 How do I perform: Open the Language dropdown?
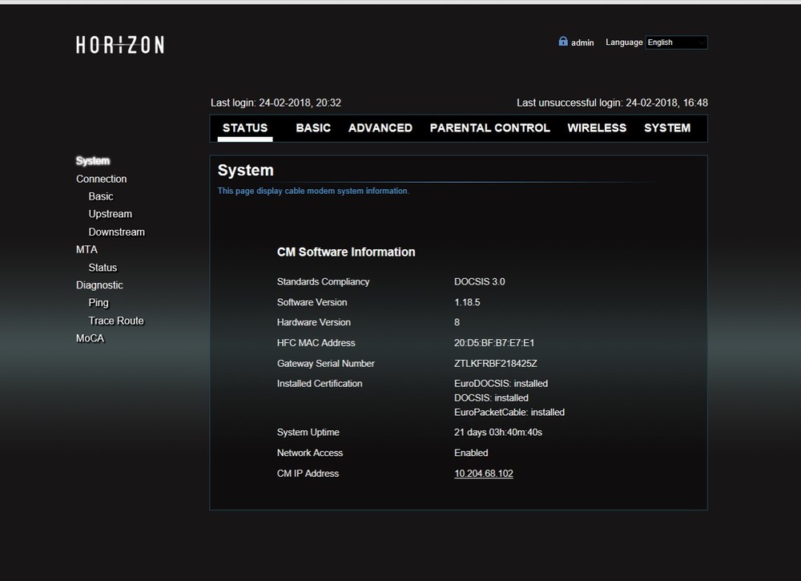click(x=676, y=42)
